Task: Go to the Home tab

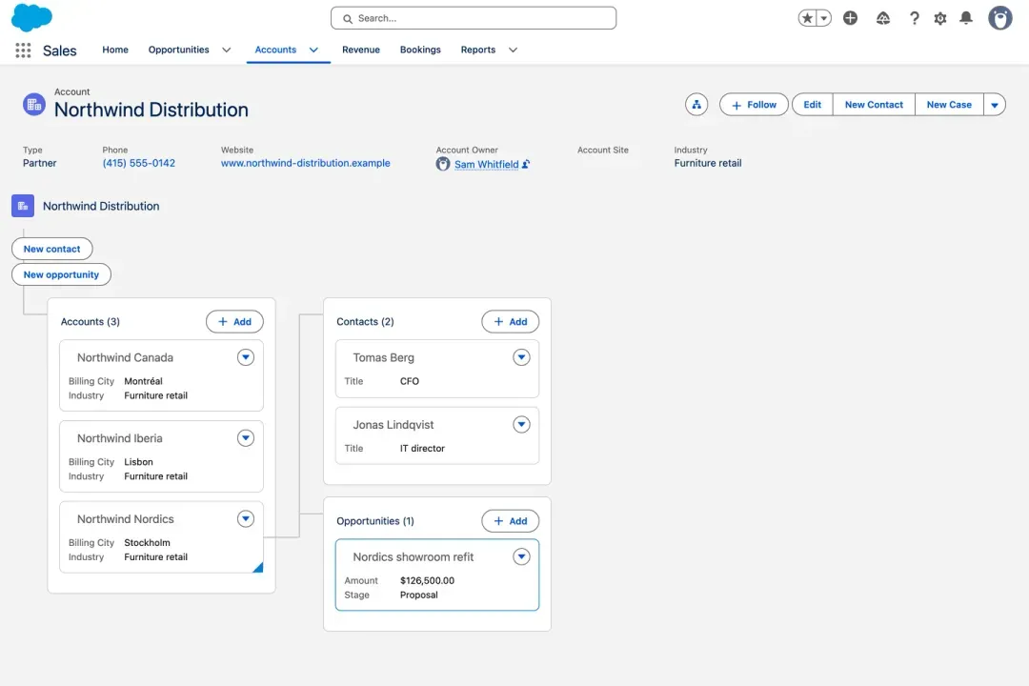Action: pyautogui.click(x=115, y=50)
